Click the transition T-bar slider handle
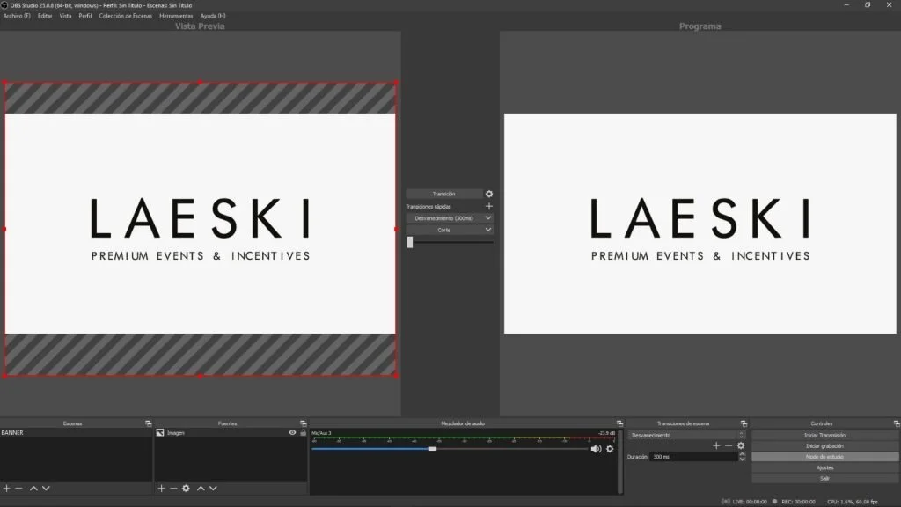901x507 pixels. 410,242
